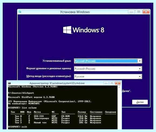Click the Размер column header

pyautogui.click(x=82, y=112)
